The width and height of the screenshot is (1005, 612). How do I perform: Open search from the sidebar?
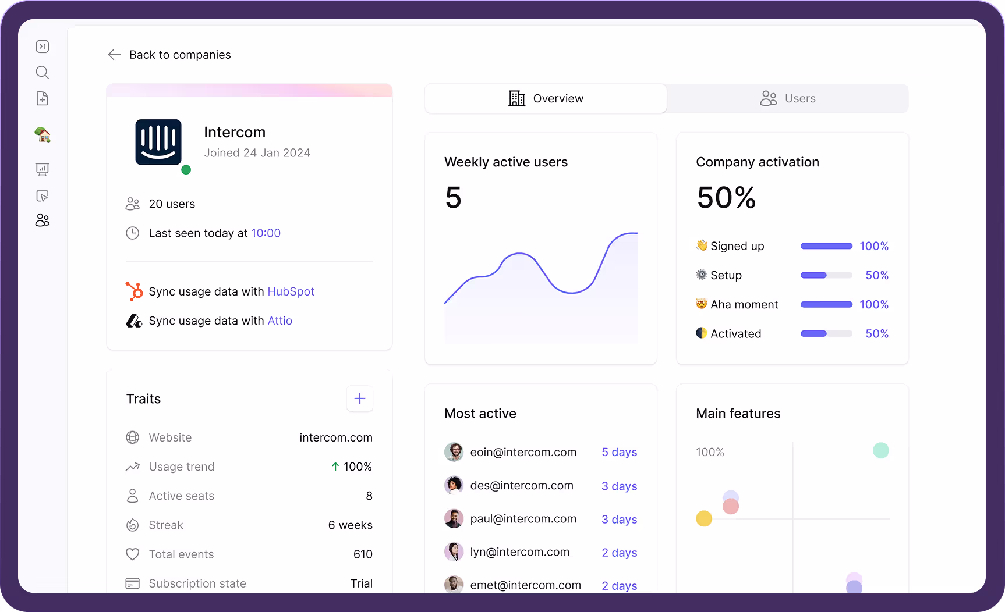point(43,72)
